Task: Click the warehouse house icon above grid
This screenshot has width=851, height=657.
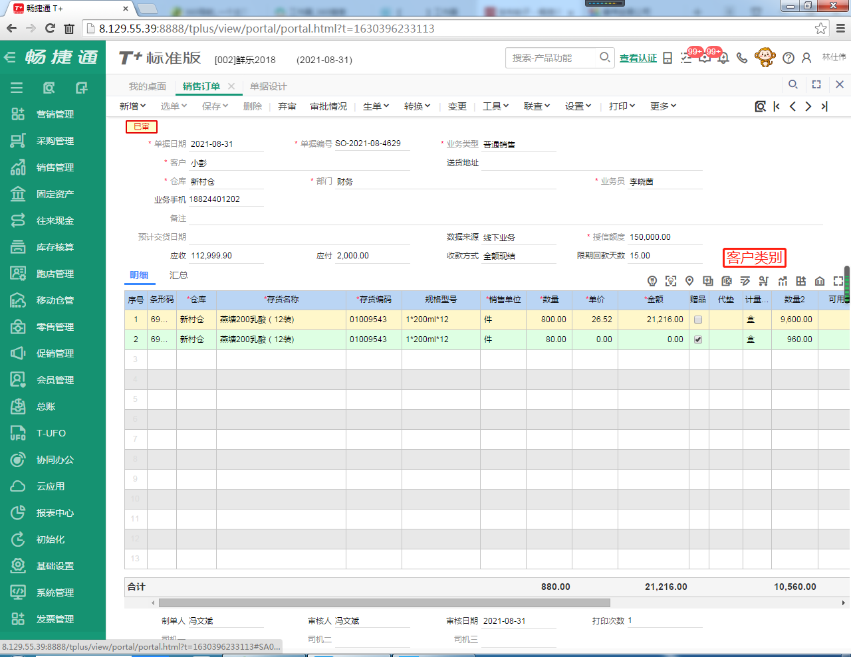Action: [820, 281]
